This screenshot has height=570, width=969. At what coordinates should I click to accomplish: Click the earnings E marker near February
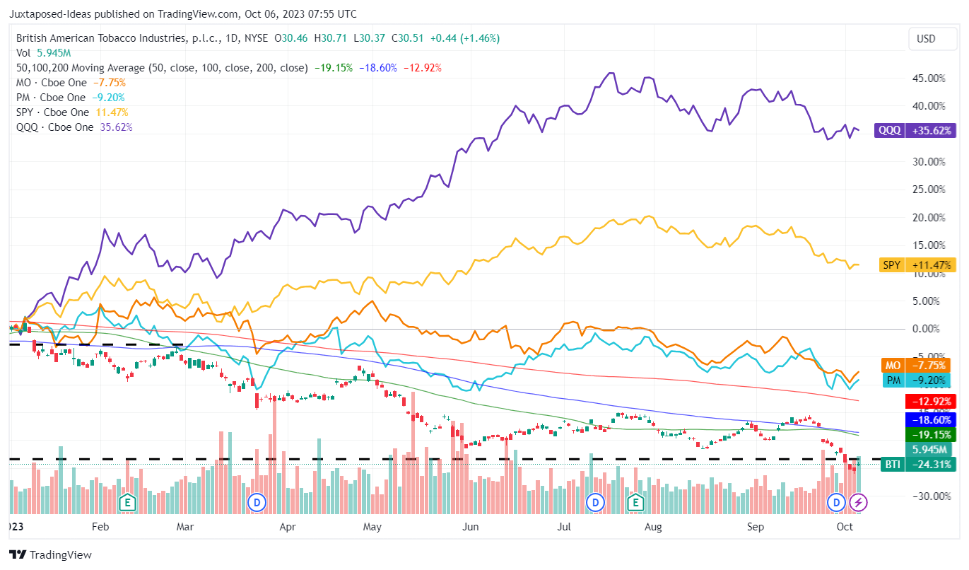[128, 503]
